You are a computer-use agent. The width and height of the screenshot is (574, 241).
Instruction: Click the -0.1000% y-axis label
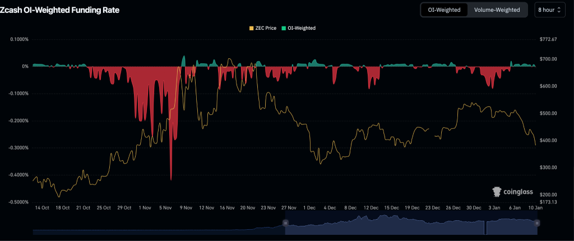20,94
